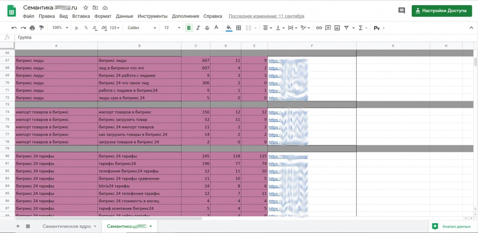This screenshot has width=478, height=233.
Task: Open the Формат menu
Action: pos(103,16)
